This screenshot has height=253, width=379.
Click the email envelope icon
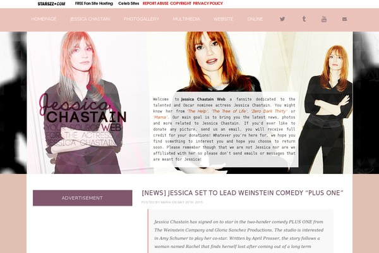coord(344,19)
